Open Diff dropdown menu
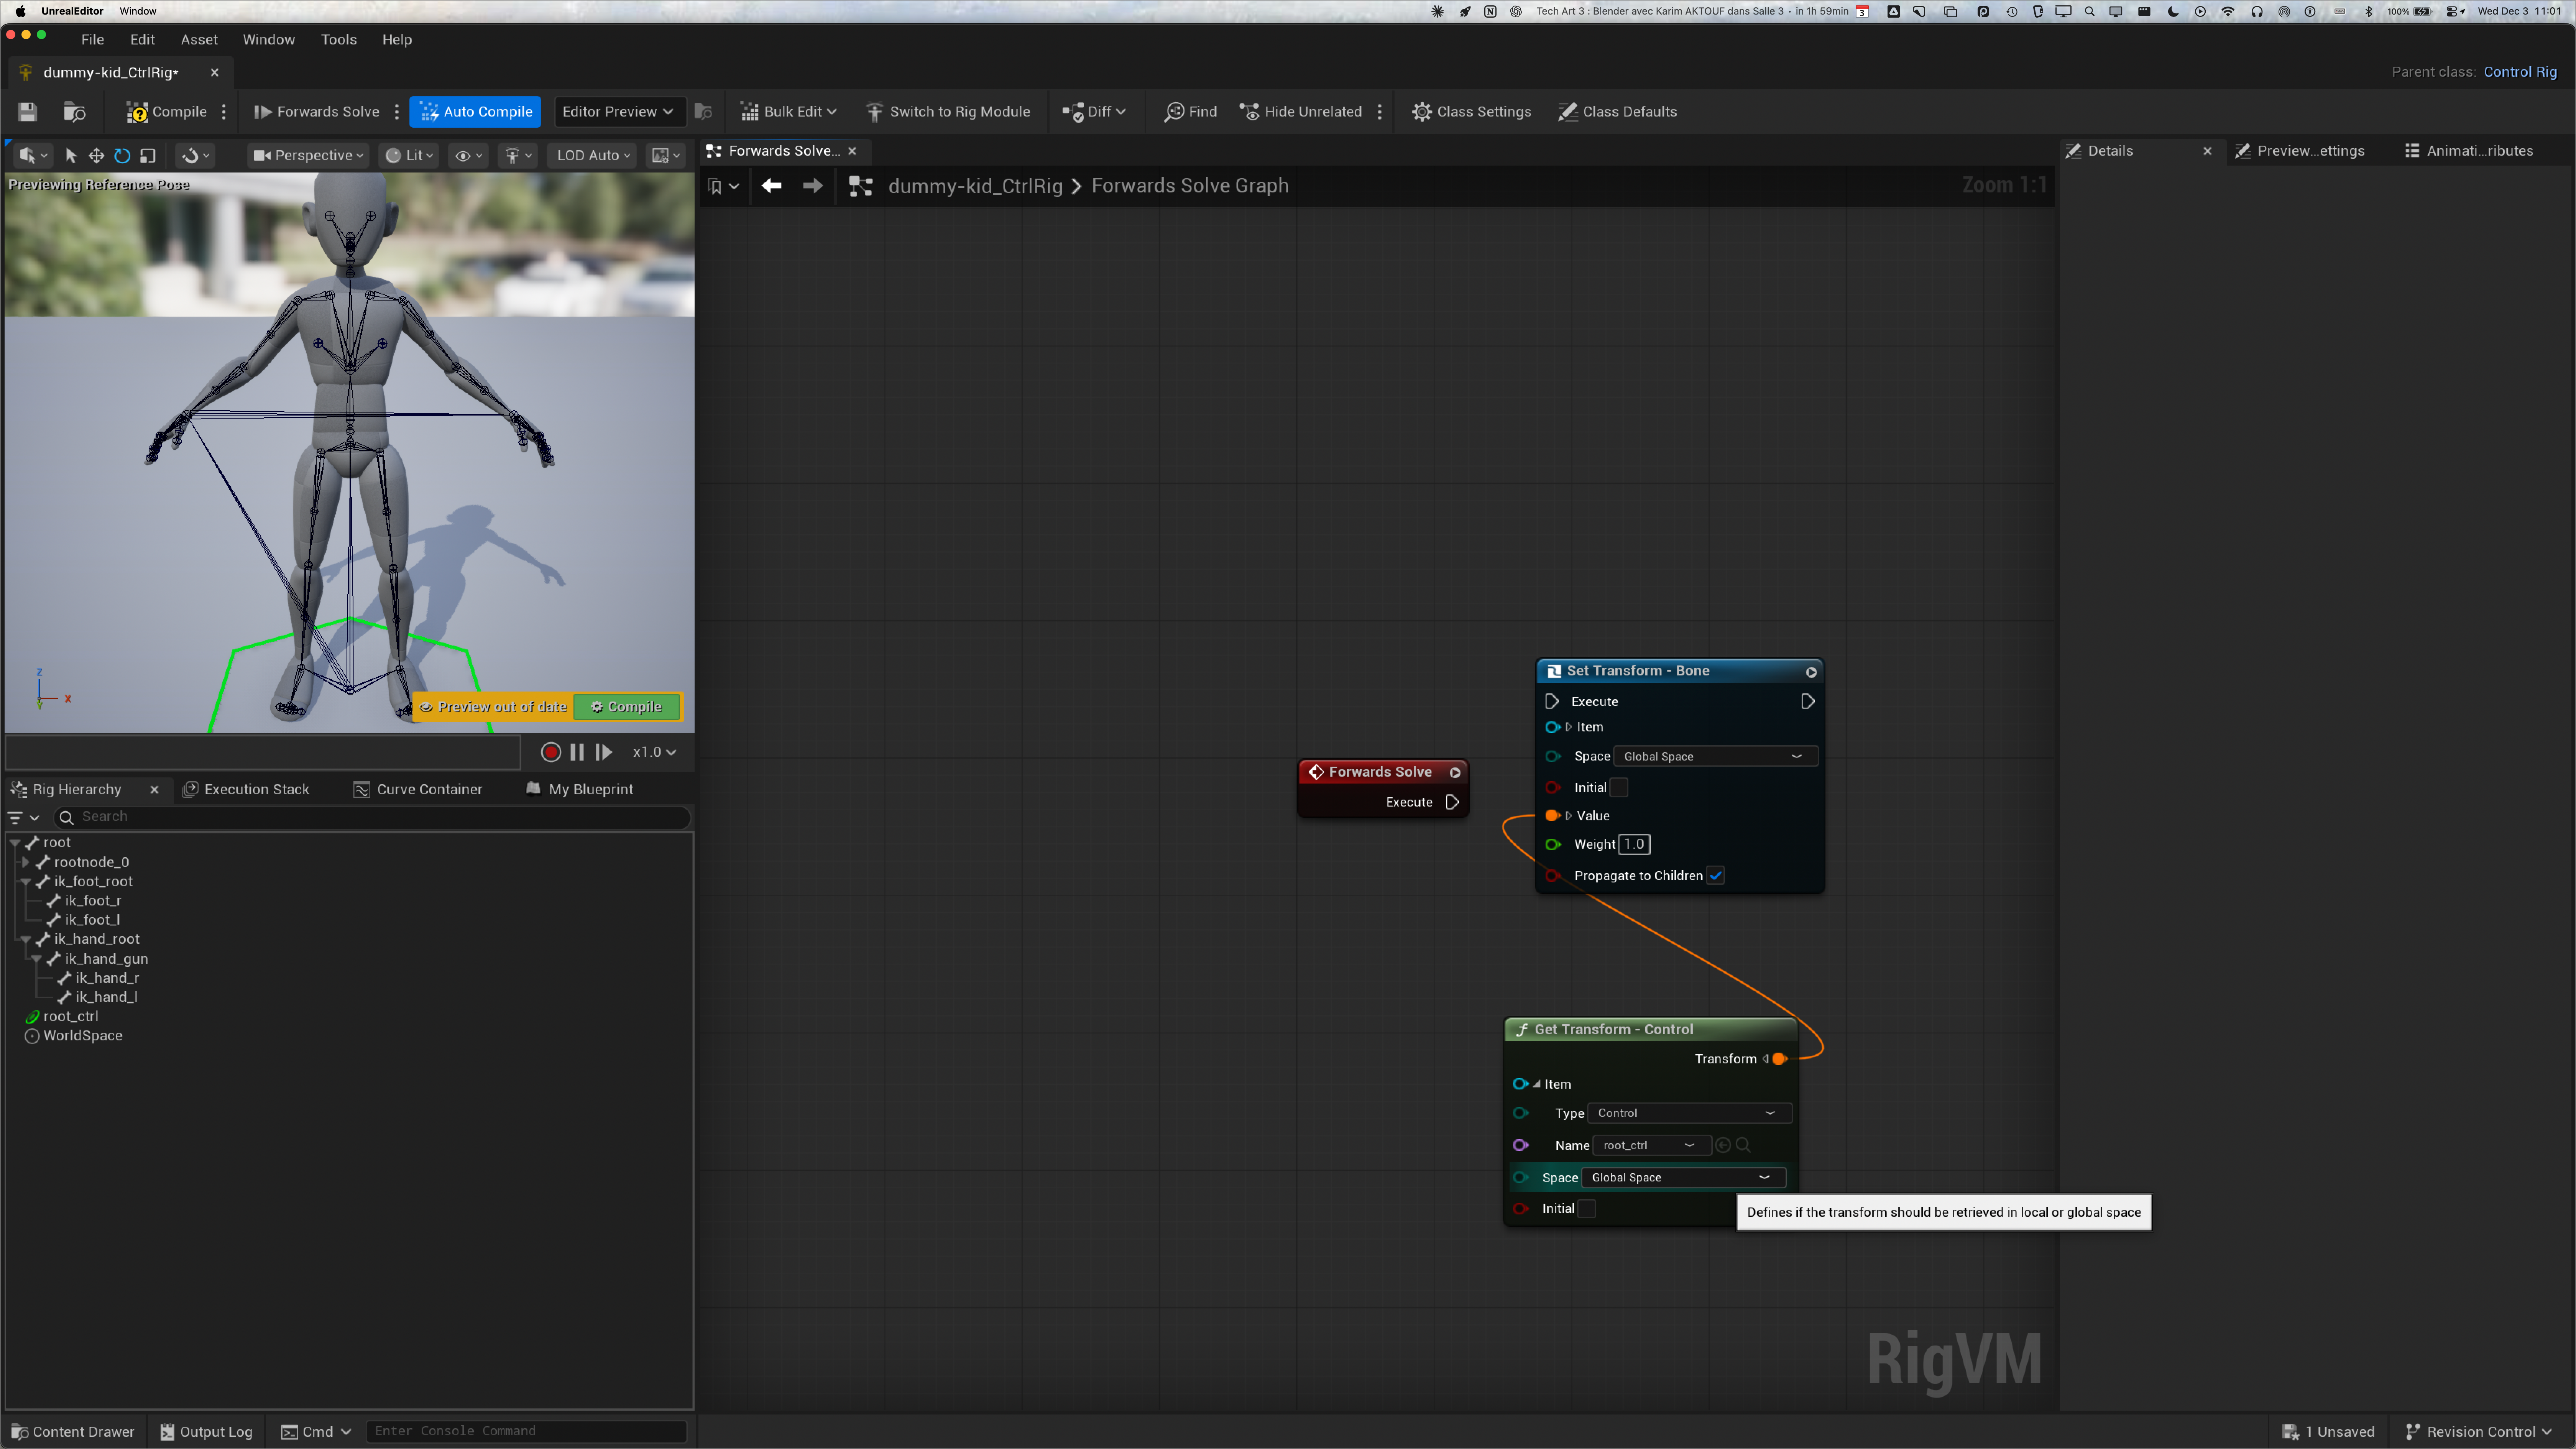 1094,112
